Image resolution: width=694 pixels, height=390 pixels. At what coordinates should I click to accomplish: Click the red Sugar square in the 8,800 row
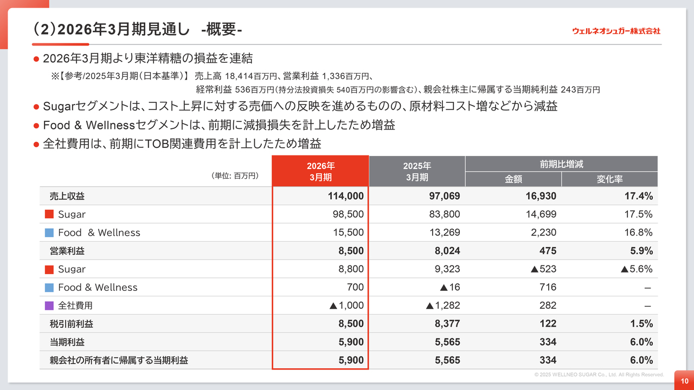tap(49, 269)
